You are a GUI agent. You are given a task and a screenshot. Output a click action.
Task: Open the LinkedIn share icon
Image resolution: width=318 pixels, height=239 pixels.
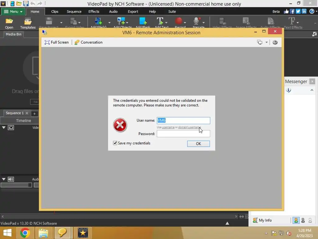click(304, 12)
